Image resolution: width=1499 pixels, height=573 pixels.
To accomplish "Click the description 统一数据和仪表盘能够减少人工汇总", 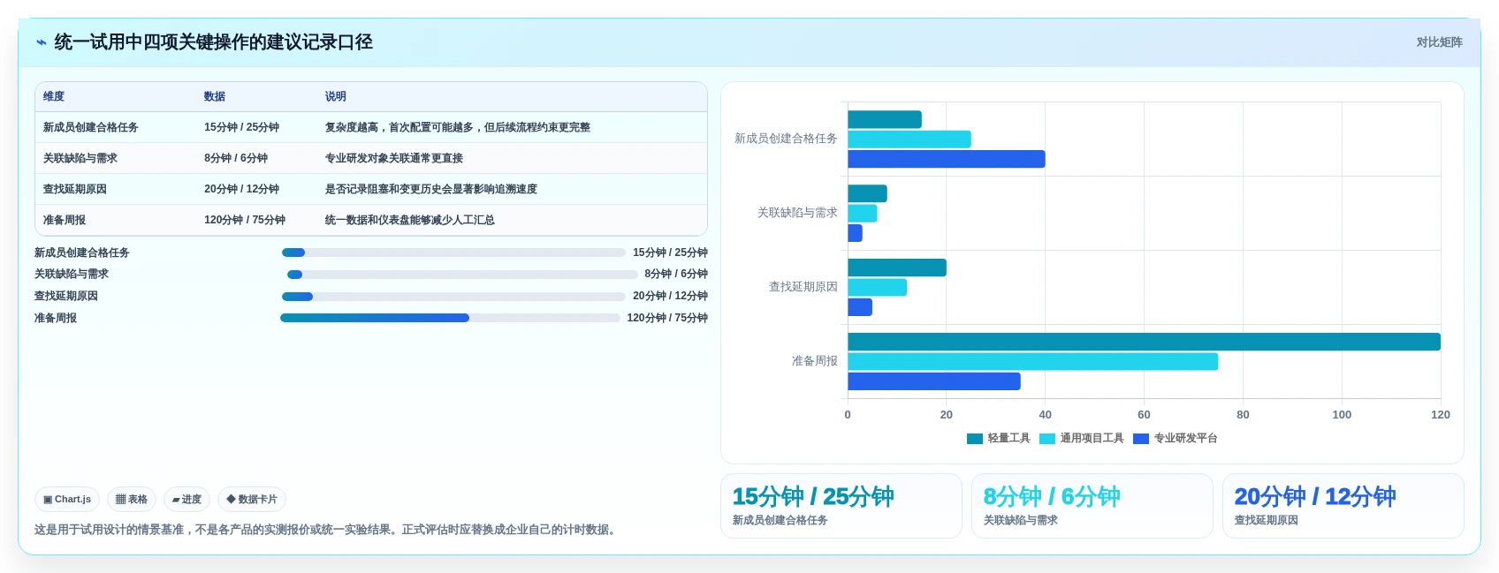I will coord(410,220).
